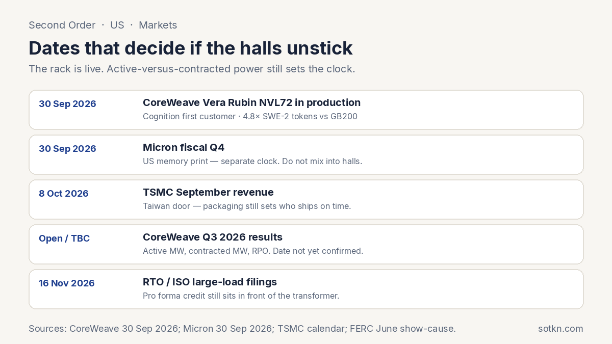This screenshot has height=344, width=612.
Task: Click the 'Open / TBC' date label
Action: tap(64, 239)
